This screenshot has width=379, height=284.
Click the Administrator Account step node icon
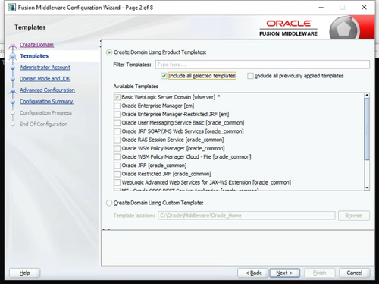(x=13, y=68)
